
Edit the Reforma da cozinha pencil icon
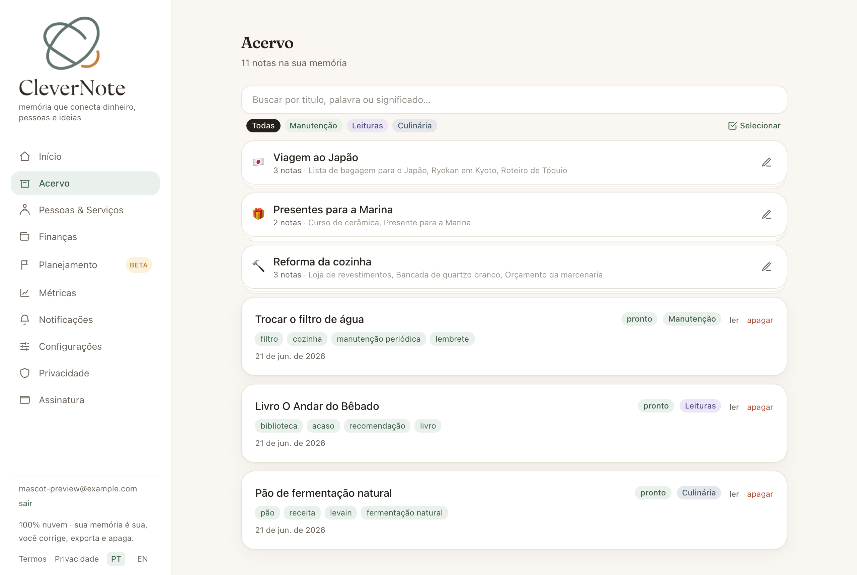click(x=766, y=266)
